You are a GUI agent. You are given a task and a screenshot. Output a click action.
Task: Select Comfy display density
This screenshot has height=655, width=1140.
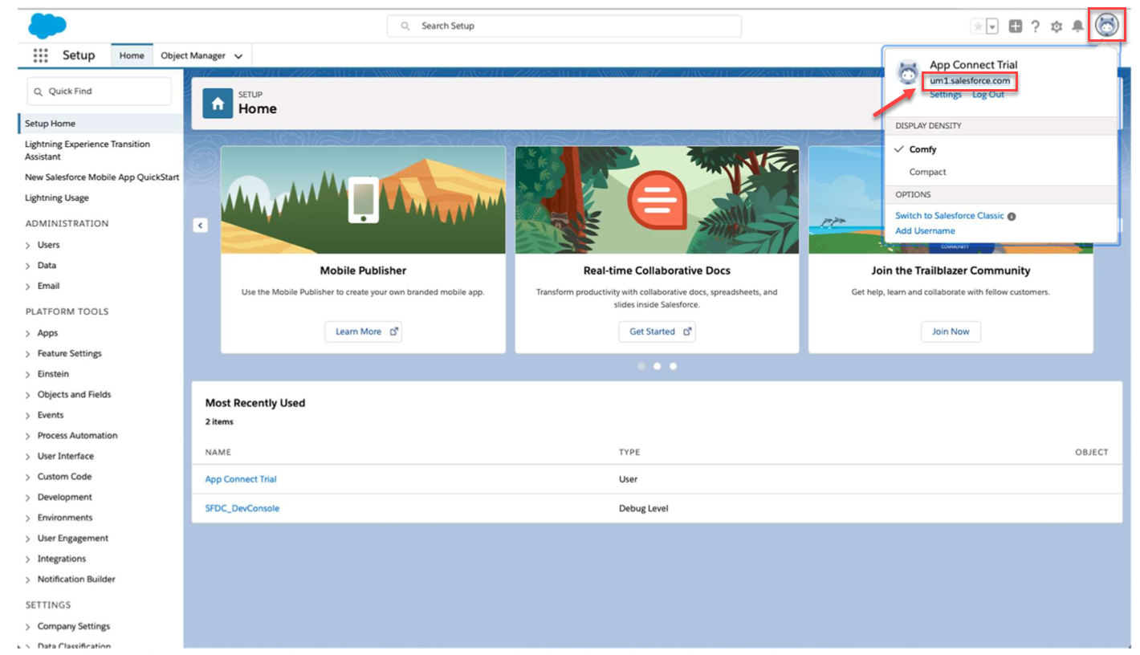[x=922, y=149]
